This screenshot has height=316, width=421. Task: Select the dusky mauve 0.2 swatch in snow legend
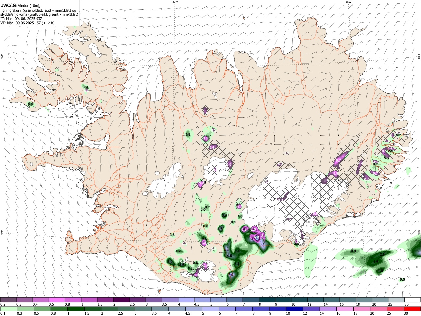pos(8,300)
